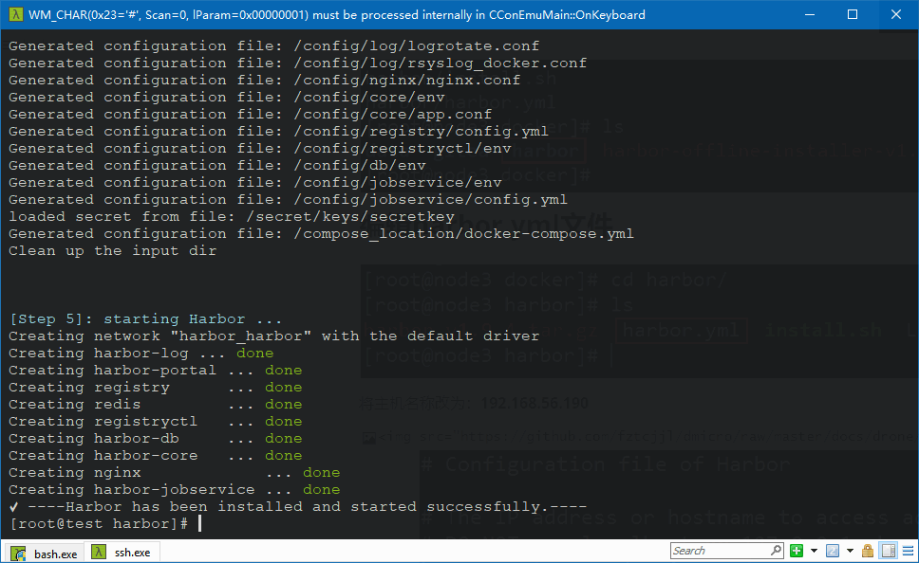Minimize the ConEmu window

point(810,14)
